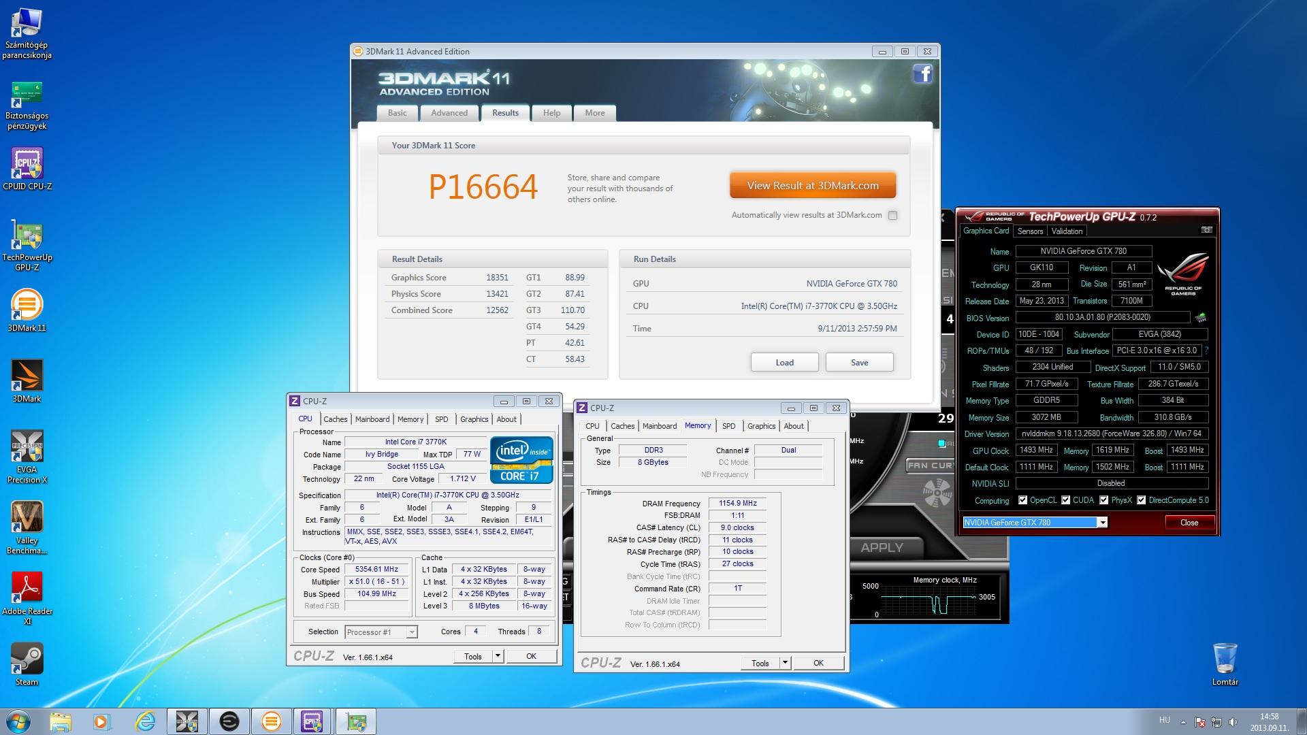Click the BIOS save chip icon in GPU-Z
Viewport: 1307px width, 735px height.
click(x=1201, y=317)
